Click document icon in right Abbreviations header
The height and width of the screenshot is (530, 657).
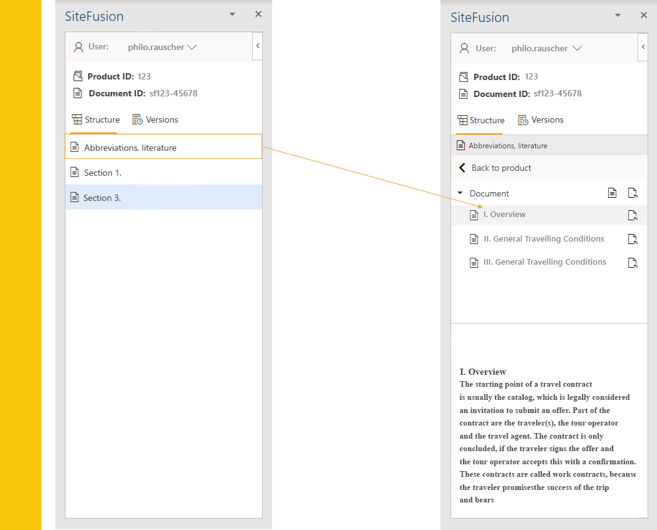click(461, 145)
